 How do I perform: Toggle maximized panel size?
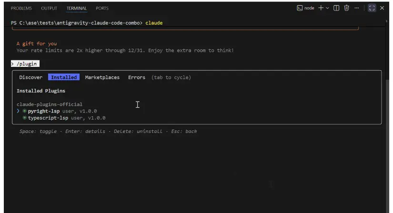pyautogui.click(x=372, y=8)
